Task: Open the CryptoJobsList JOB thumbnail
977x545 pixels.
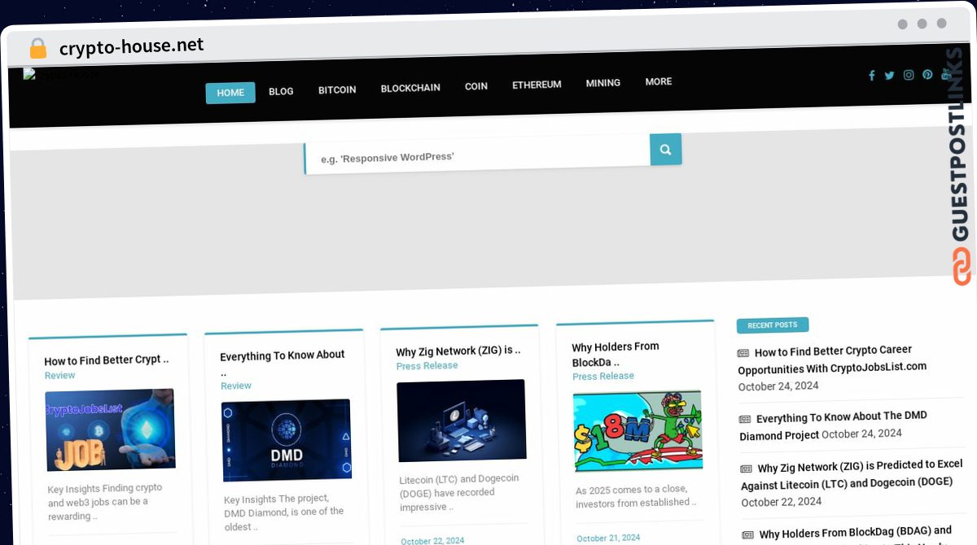Action: click(110, 429)
